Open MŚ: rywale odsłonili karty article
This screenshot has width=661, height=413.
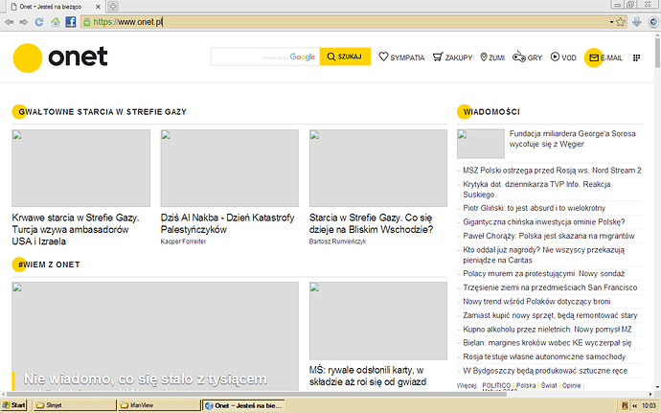[368, 376]
